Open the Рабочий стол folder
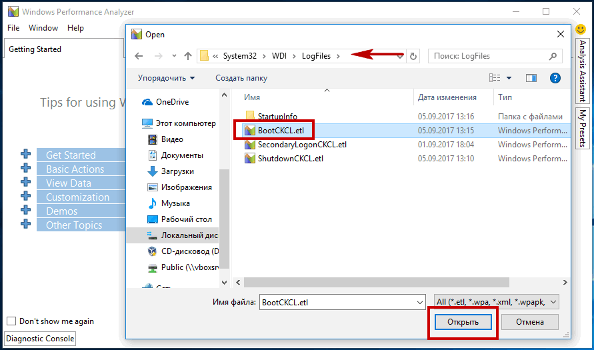 (179, 219)
